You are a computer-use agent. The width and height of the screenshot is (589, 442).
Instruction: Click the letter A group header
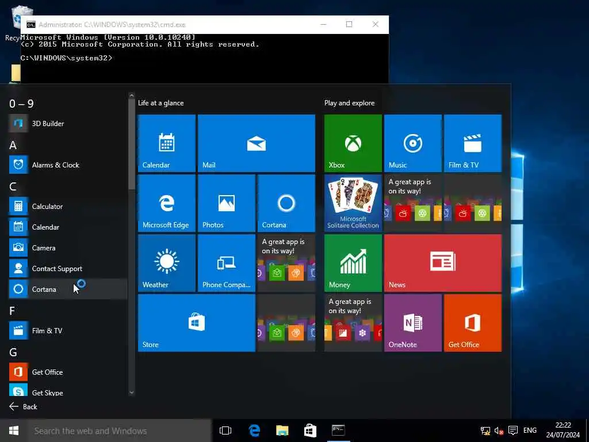(13, 145)
